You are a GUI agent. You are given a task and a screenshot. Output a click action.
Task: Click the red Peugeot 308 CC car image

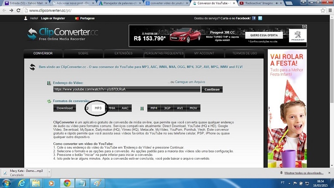(185, 35)
